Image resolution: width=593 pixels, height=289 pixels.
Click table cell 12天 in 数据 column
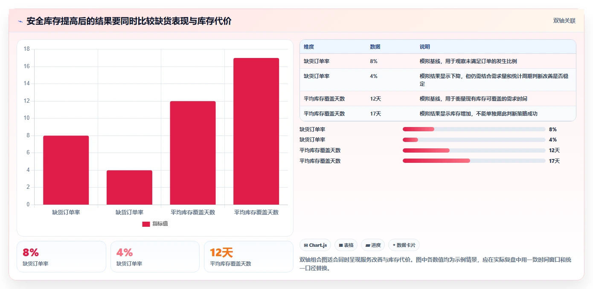[x=375, y=99]
